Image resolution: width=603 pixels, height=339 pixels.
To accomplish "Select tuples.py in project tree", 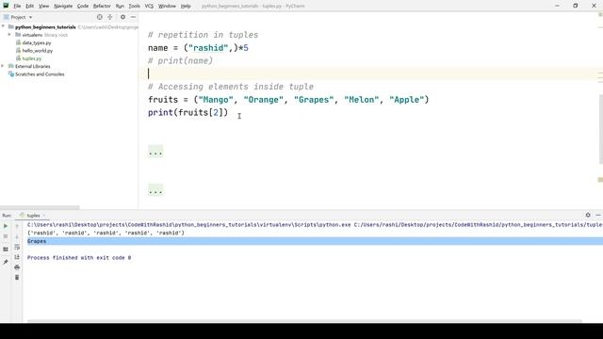I will (31, 58).
